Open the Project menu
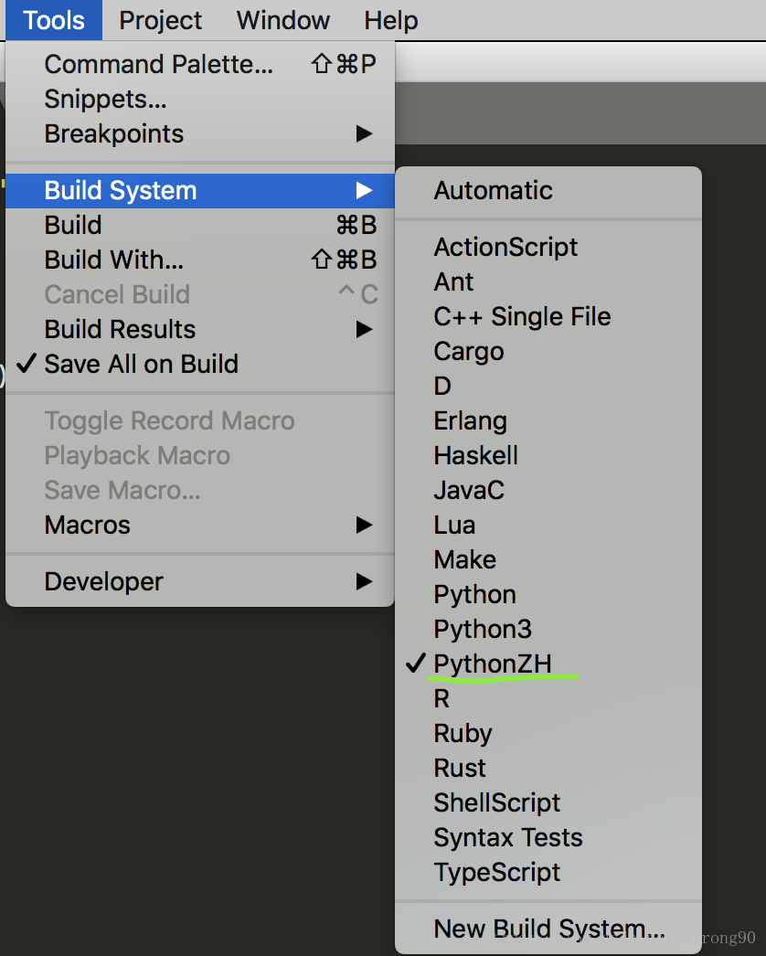Screen dimensions: 766x956 click(160, 20)
